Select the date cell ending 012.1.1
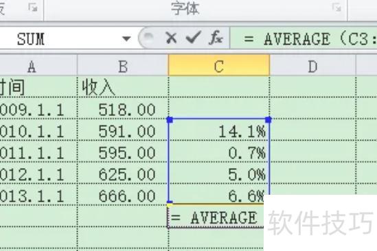Viewport: 377px width, 251px height. point(38,173)
